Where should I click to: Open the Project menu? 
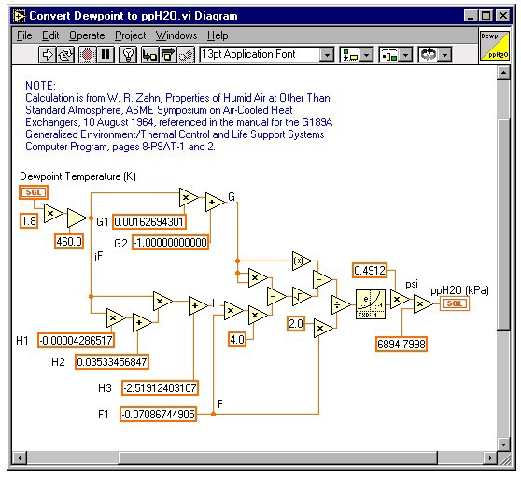pos(131,35)
